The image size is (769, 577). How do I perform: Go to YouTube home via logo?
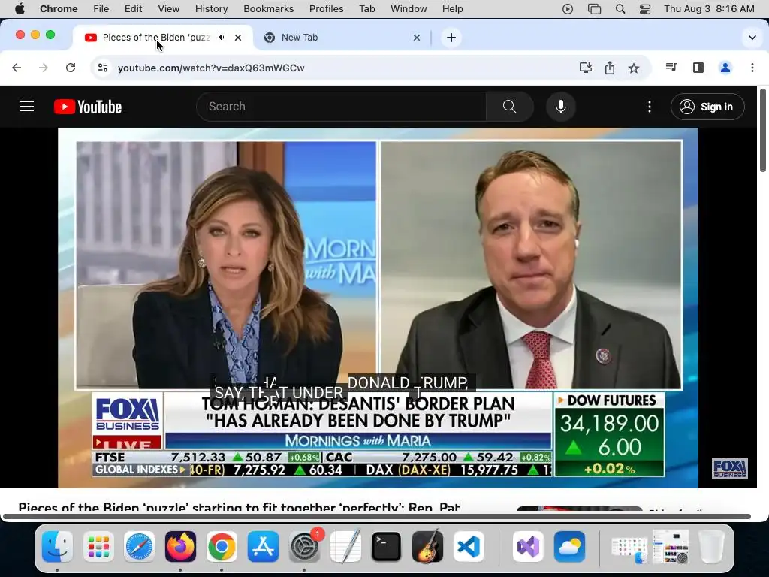tap(88, 107)
